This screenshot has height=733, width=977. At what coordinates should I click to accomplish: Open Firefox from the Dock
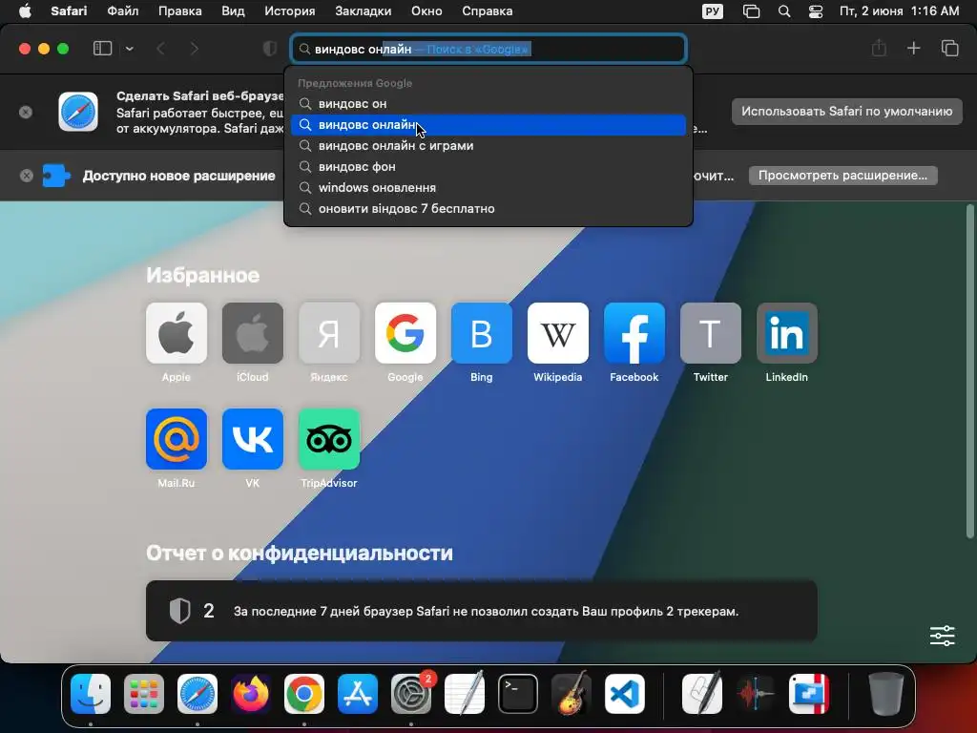(251, 694)
